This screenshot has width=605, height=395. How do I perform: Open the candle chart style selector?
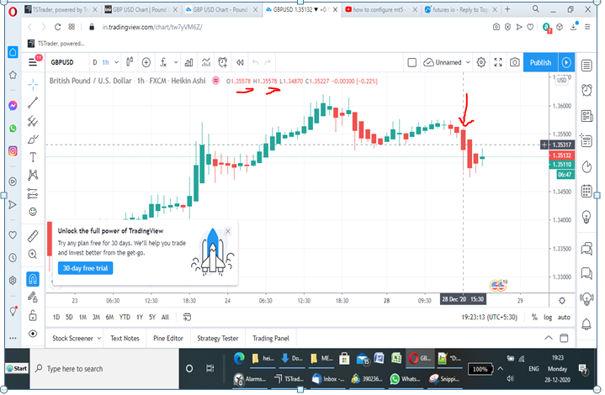[x=130, y=62]
